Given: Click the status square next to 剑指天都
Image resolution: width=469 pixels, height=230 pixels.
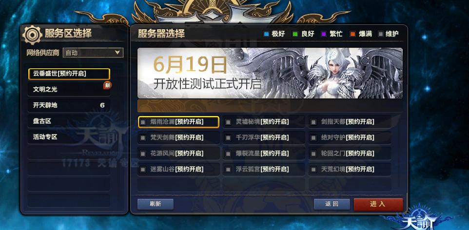Looking at the screenshot, I should pos(313,122).
